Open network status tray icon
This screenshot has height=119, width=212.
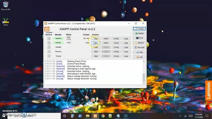tap(185, 116)
